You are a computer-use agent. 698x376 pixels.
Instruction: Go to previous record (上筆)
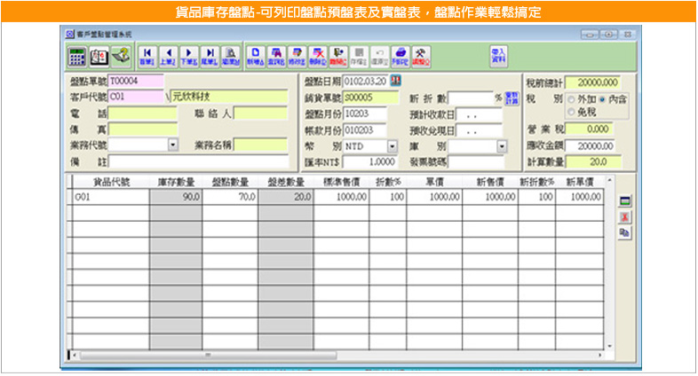click(x=167, y=56)
